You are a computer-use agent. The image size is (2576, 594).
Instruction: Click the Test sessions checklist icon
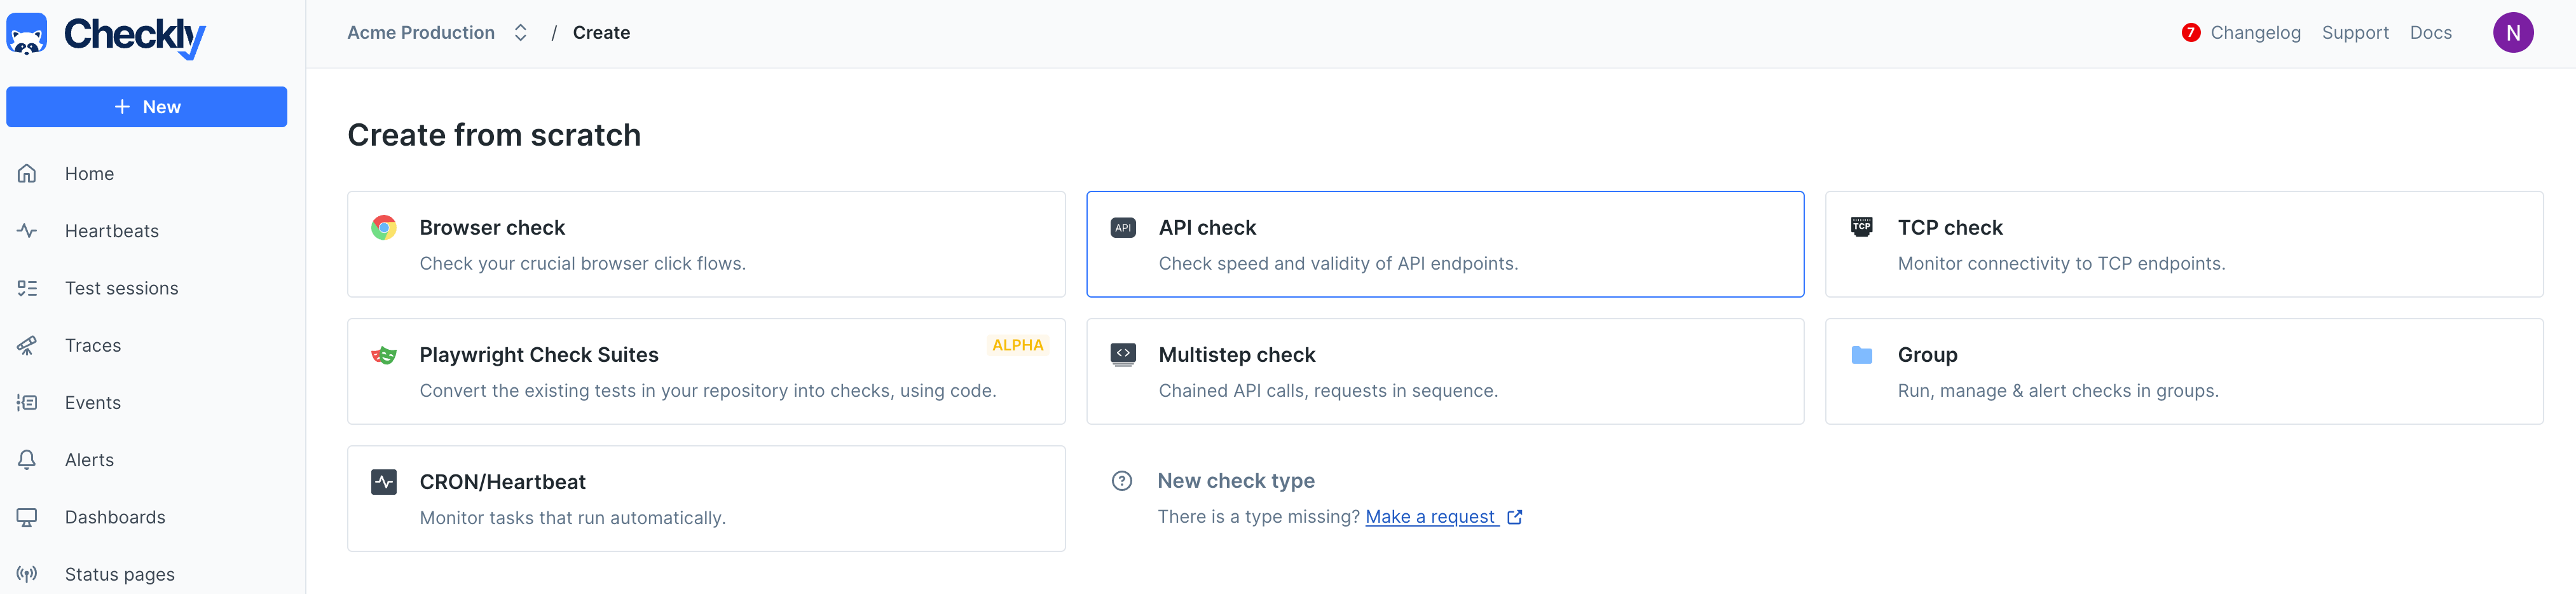click(x=27, y=288)
